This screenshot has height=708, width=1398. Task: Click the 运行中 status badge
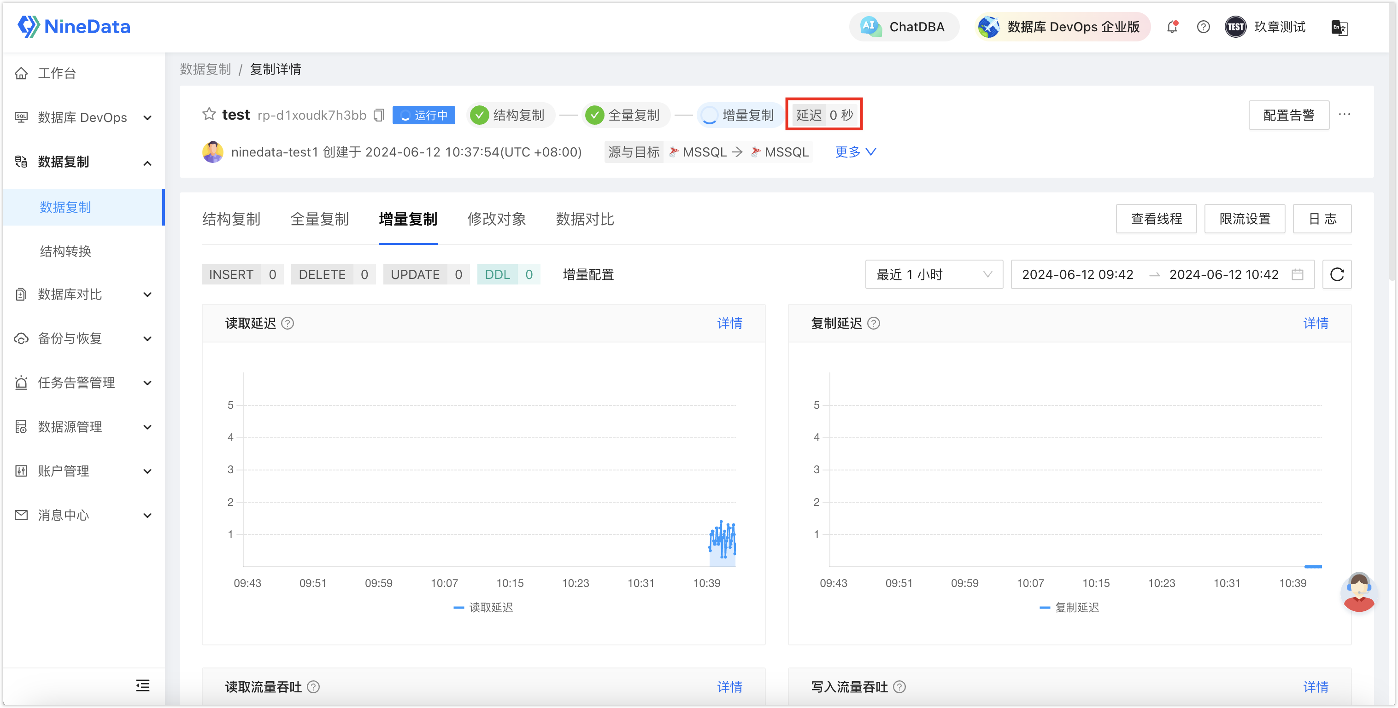[x=423, y=115]
